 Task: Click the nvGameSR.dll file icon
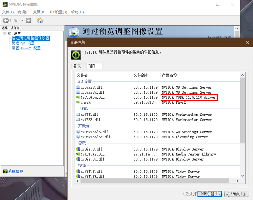(78, 92)
